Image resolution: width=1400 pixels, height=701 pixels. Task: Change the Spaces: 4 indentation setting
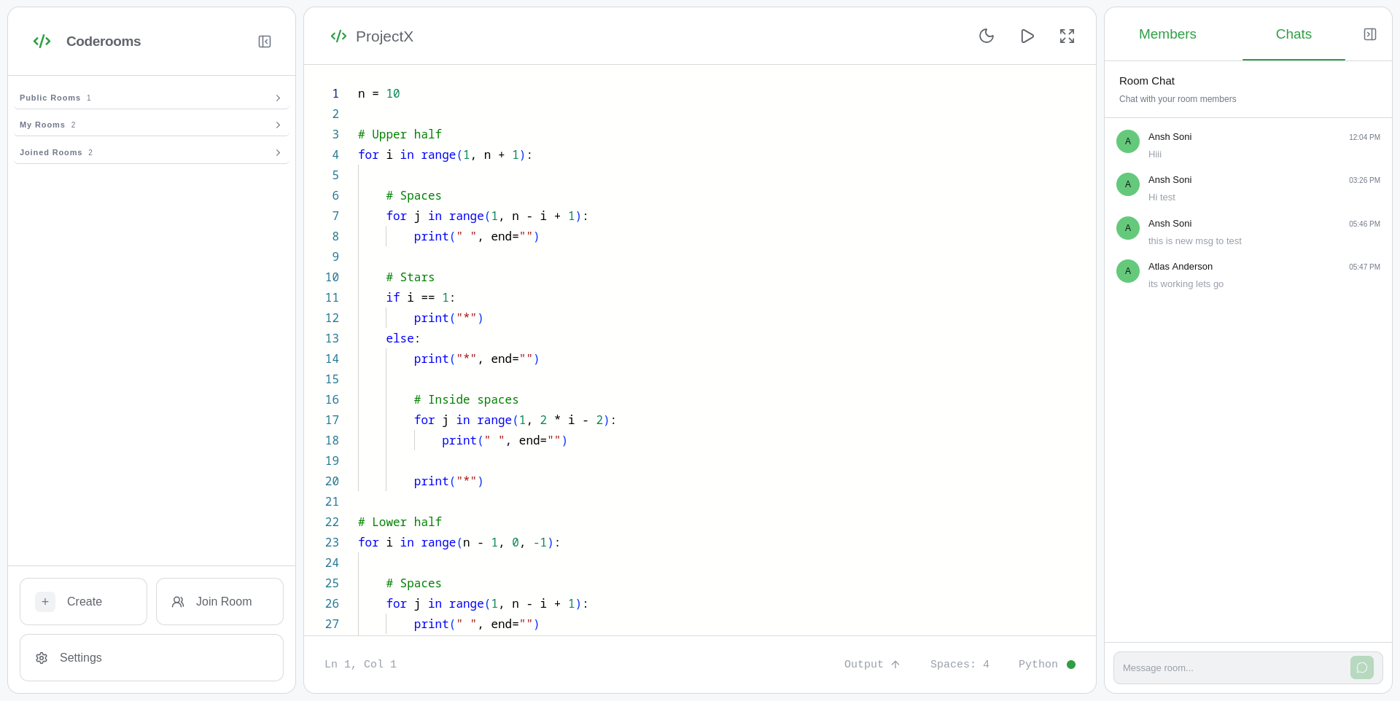[x=960, y=665]
